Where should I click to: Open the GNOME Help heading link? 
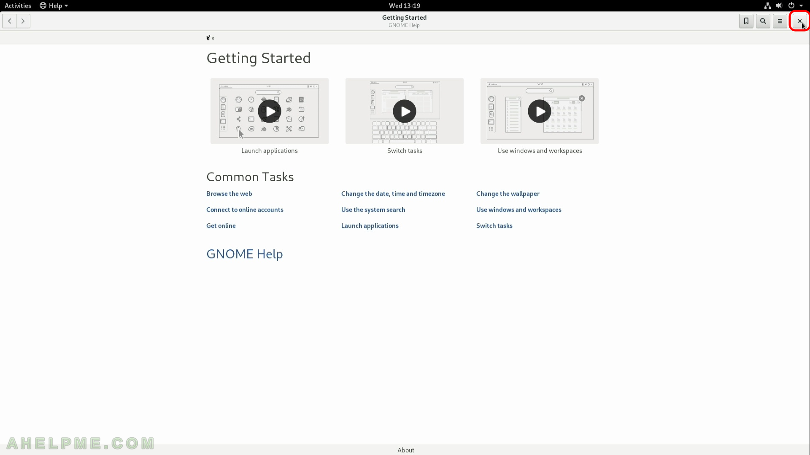[245, 254]
